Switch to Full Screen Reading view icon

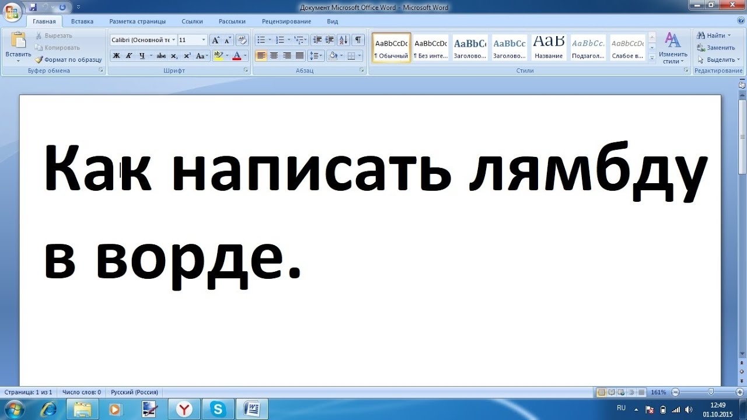(611, 392)
